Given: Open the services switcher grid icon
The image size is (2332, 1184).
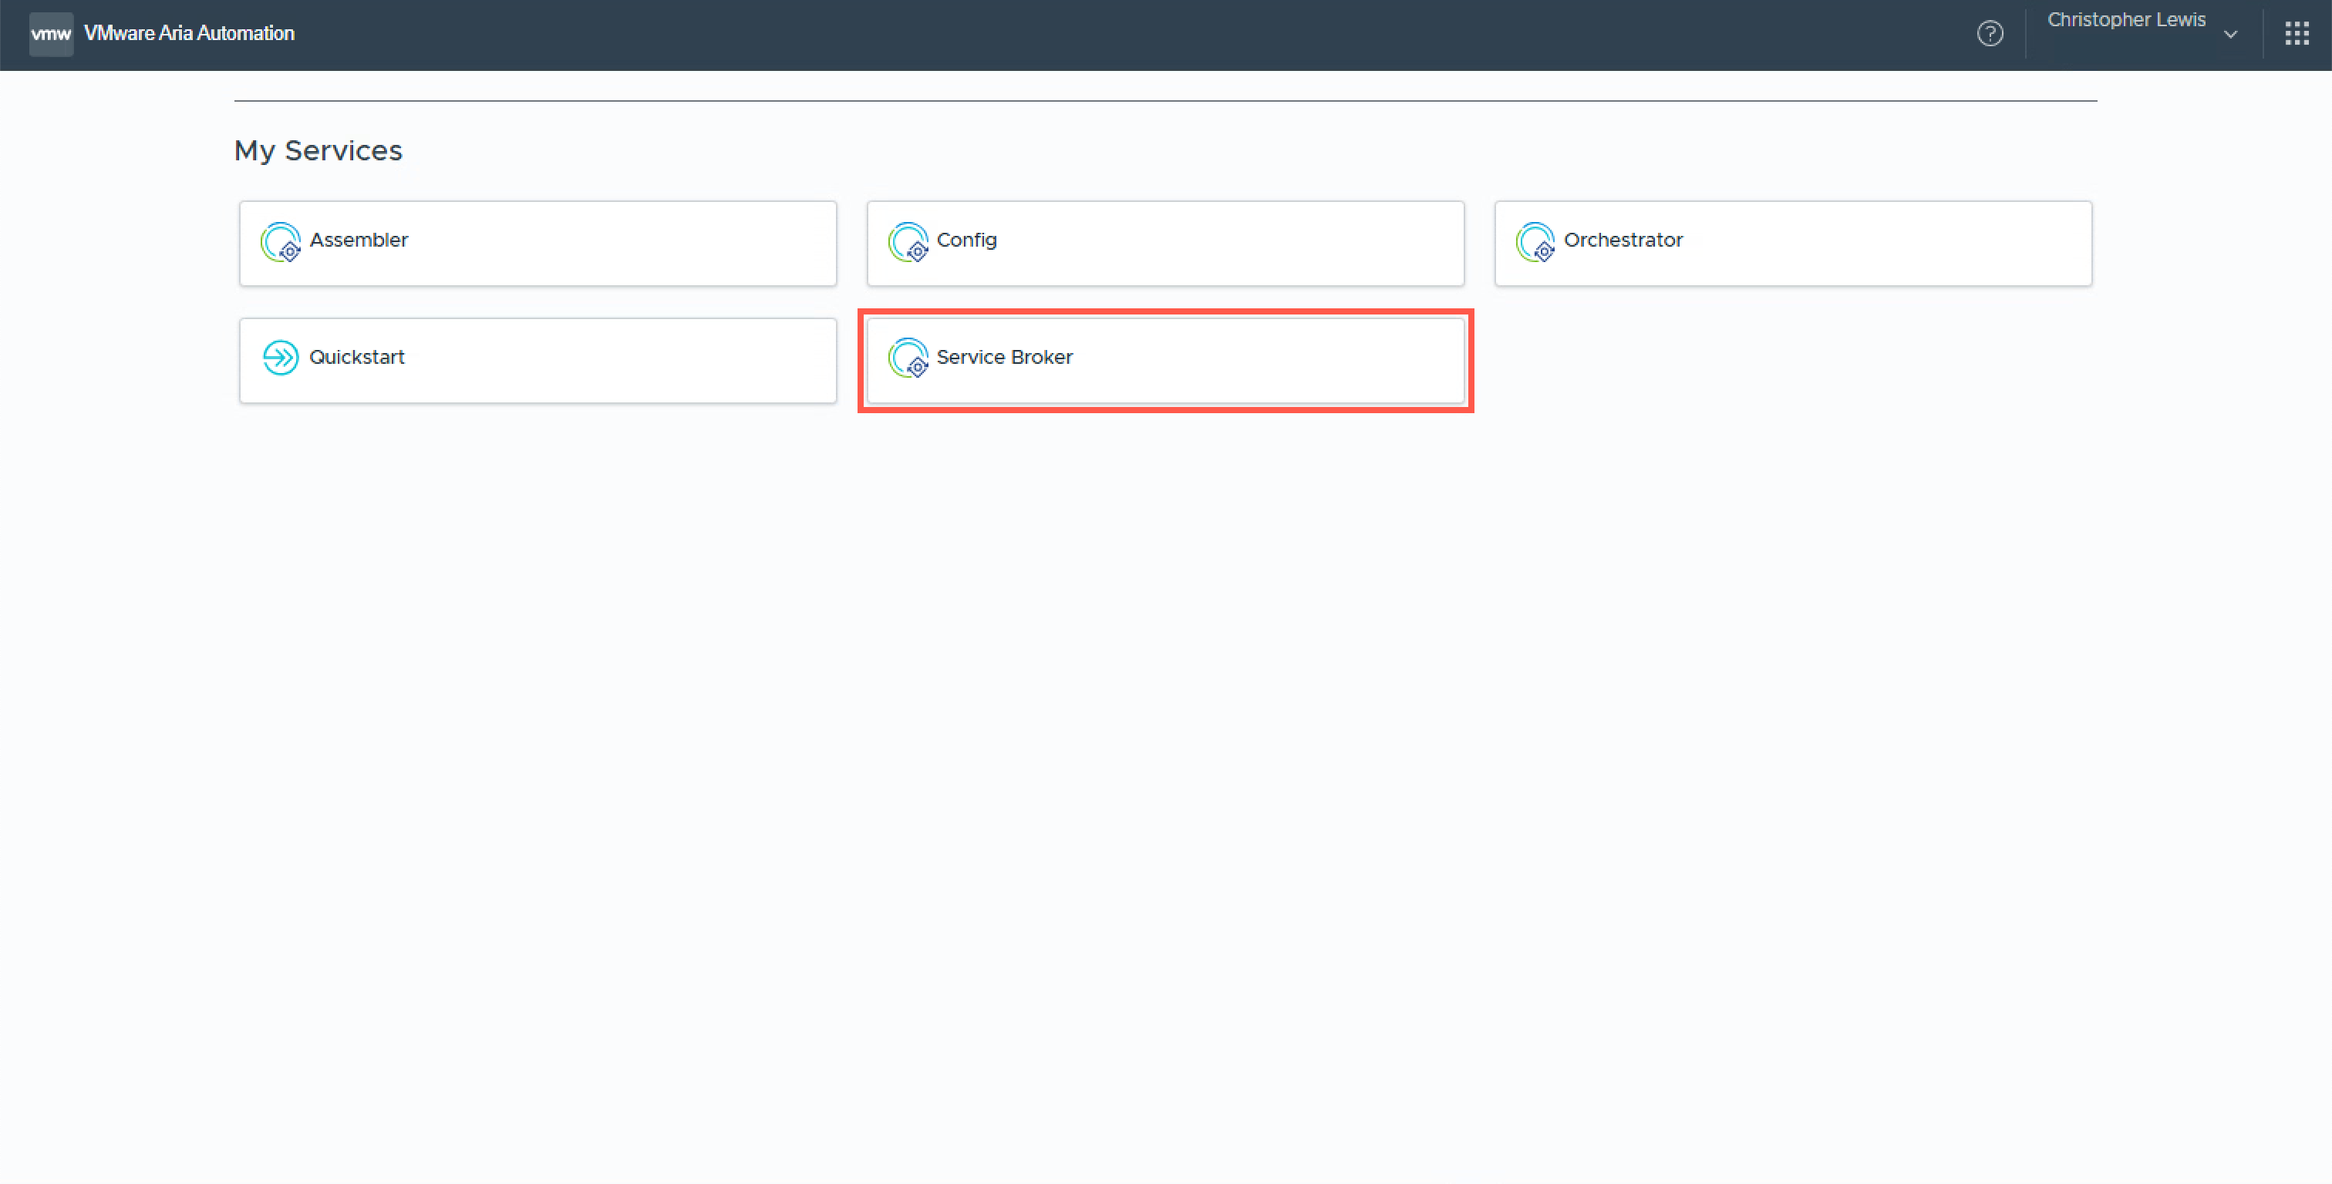Looking at the screenshot, I should click(x=2296, y=35).
